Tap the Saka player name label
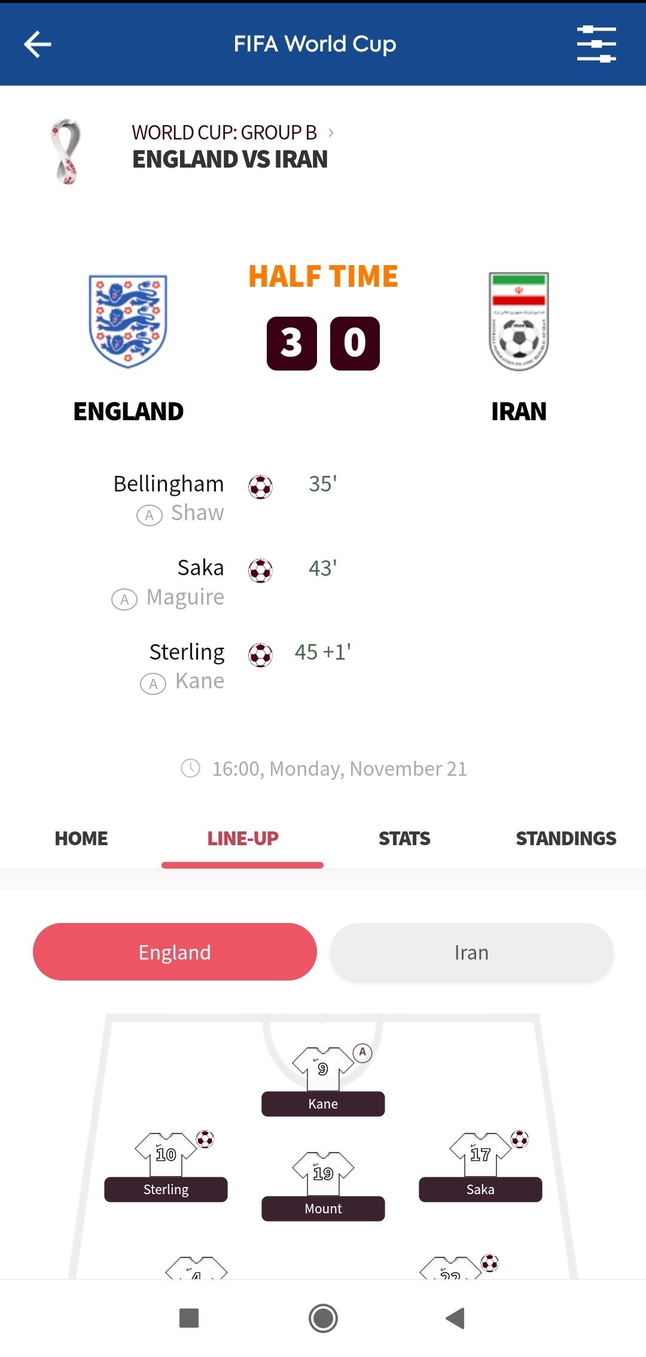 coord(480,1189)
